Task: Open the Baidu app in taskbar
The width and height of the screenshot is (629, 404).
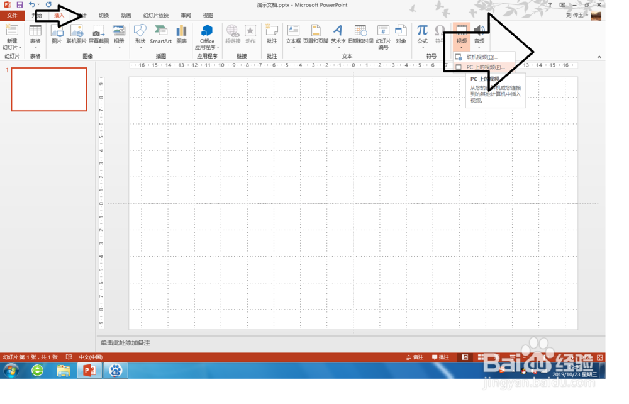Action: tap(116, 370)
